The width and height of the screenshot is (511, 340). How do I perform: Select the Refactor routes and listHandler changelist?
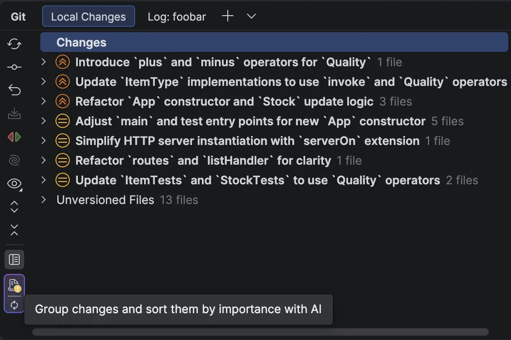click(x=203, y=161)
